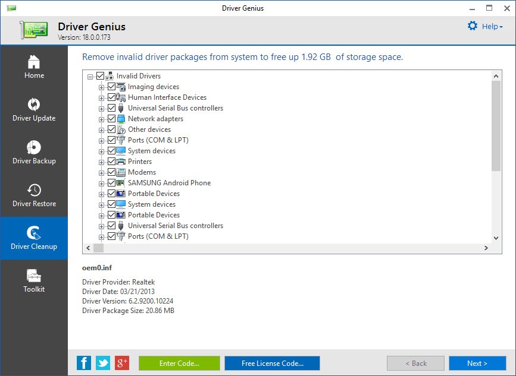Click the 'Driver Package Size: 20.86 MB' line

(x=129, y=311)
